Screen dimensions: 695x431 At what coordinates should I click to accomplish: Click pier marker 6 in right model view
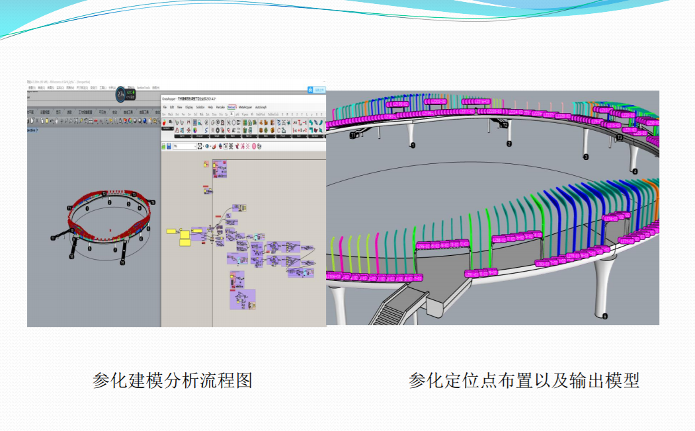click(x=604, y=316)
